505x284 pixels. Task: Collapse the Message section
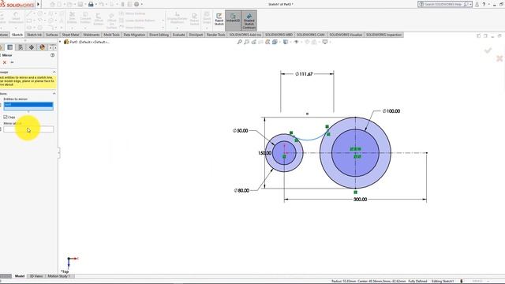point(54,72)
